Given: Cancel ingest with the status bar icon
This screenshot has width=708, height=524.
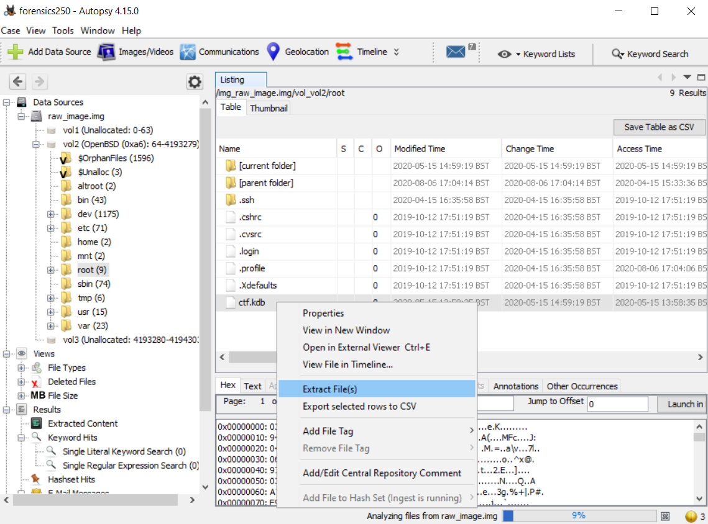Looking at the screenshot, I should point(665,516).
